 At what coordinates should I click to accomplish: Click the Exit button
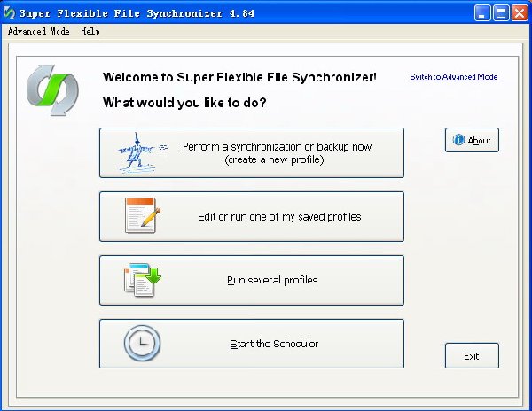click(x=472, y=356)
